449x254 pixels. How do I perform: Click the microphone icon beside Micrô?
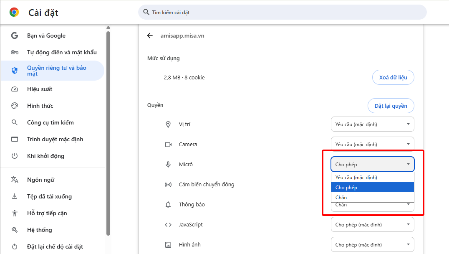pos(168,164)
